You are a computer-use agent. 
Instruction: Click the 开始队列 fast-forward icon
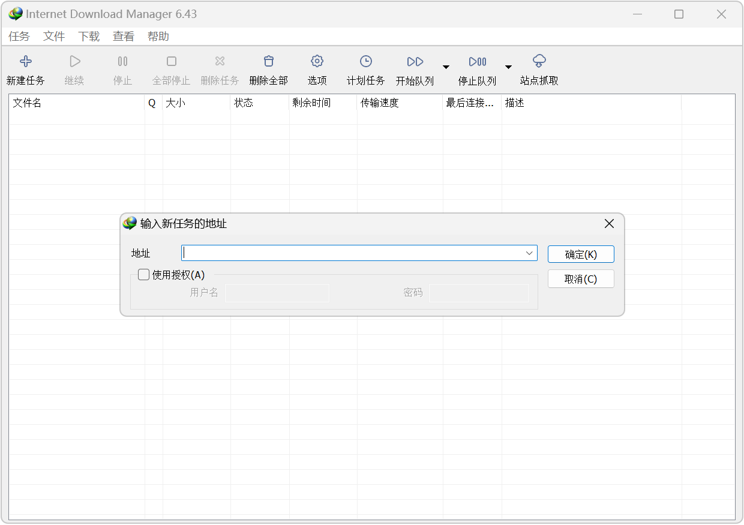[x=415, y=61]
